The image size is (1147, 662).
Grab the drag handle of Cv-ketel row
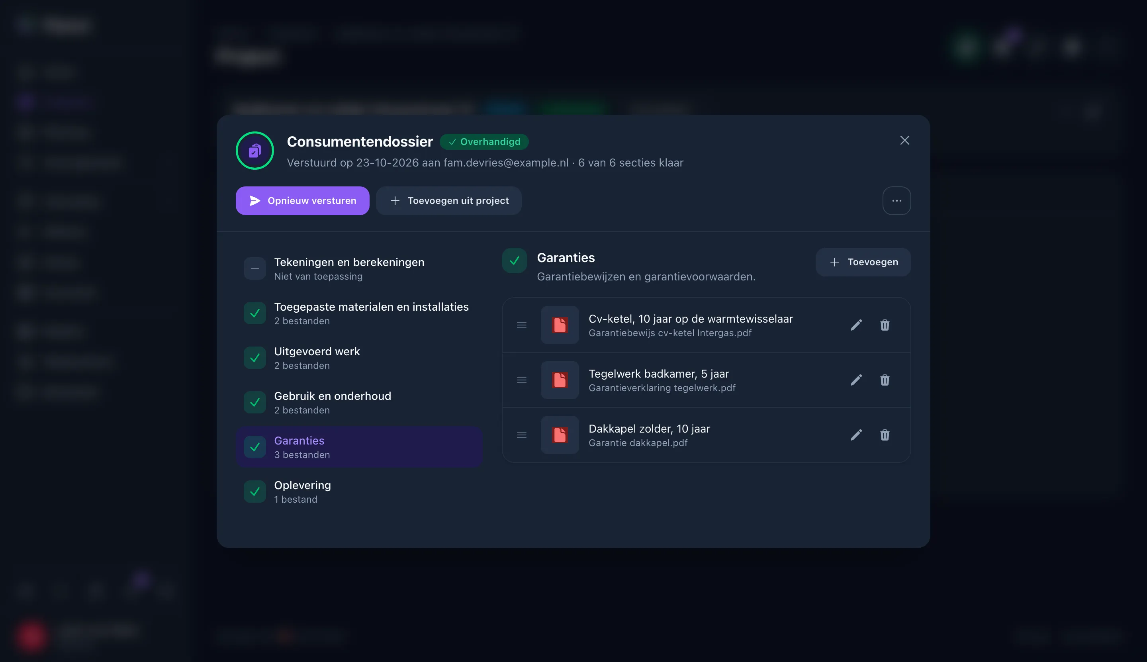[522, 325]
